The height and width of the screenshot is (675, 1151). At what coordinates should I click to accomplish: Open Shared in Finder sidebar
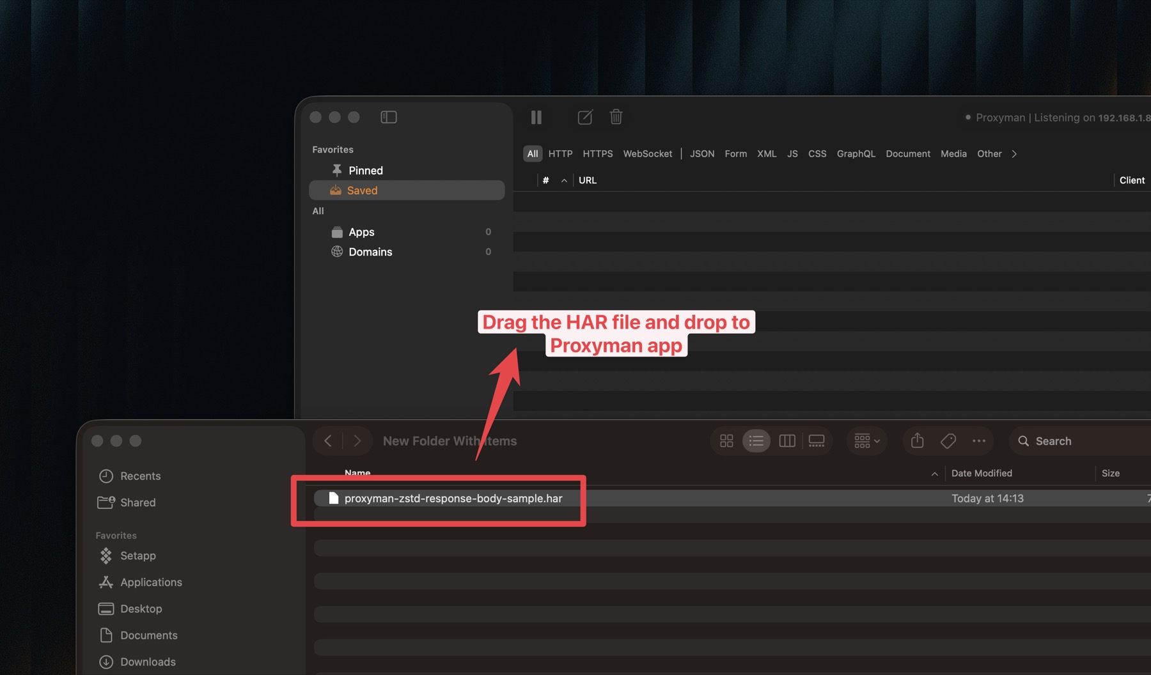point(137,502)
